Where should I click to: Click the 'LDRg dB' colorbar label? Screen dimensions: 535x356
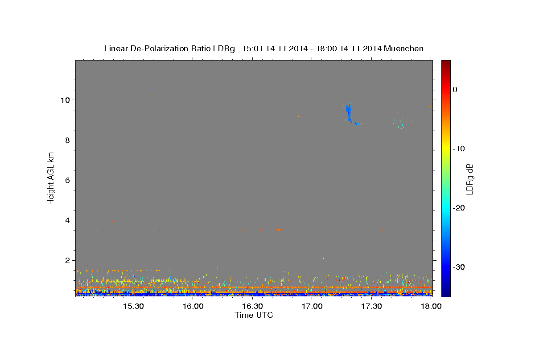click(469, 179)
